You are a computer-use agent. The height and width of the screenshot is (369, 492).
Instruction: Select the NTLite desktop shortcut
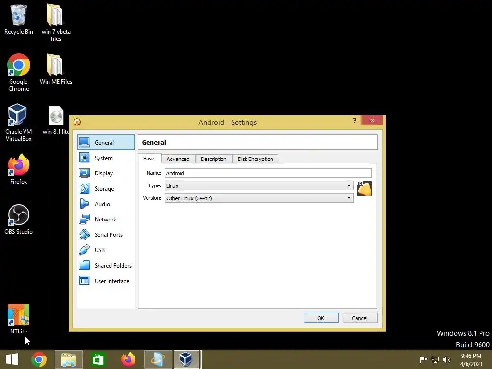(19, 319)
